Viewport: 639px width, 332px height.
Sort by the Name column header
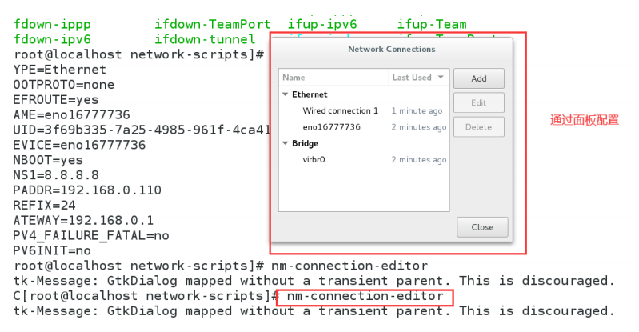pos(333,78)
